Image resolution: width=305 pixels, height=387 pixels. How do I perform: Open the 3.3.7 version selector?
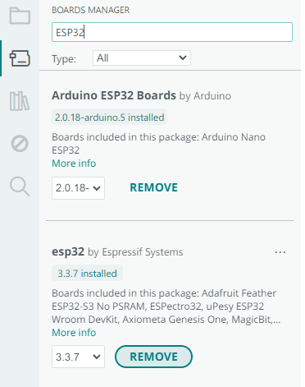(x=78, y=357)
